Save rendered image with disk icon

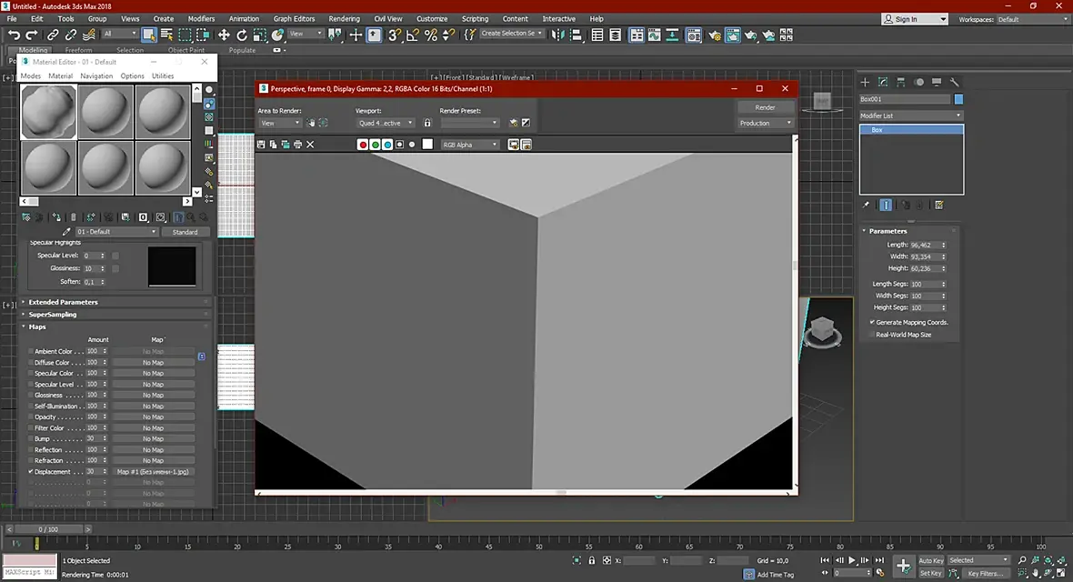[x=261, y=145]
